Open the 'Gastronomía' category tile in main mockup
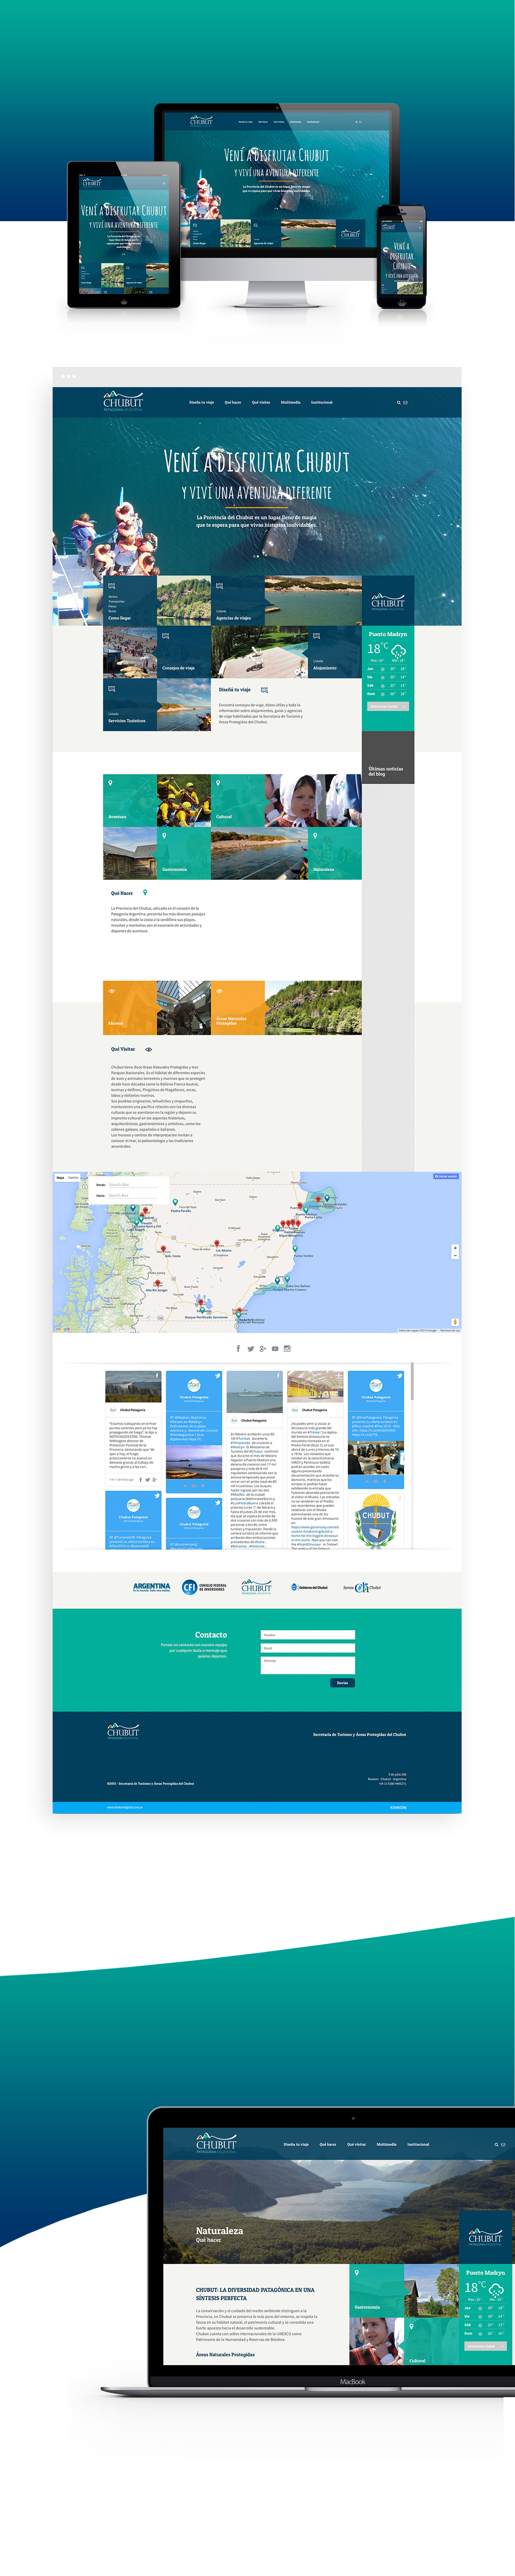Image resolution: width=515 pixels, height=2576 pixels. [x=184, y=853]
